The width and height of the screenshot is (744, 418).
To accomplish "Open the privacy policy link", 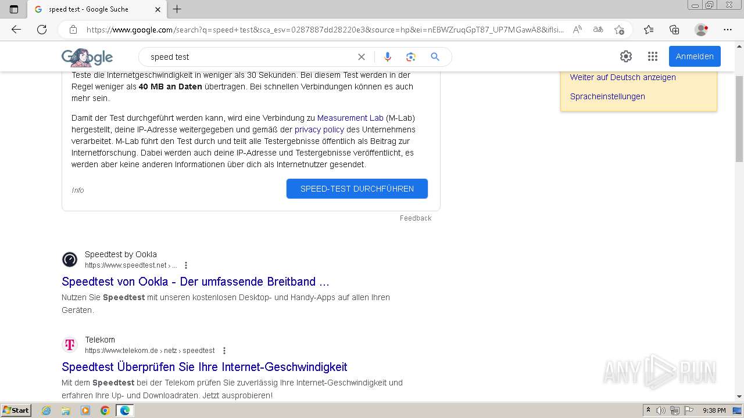I will point(319,129).
